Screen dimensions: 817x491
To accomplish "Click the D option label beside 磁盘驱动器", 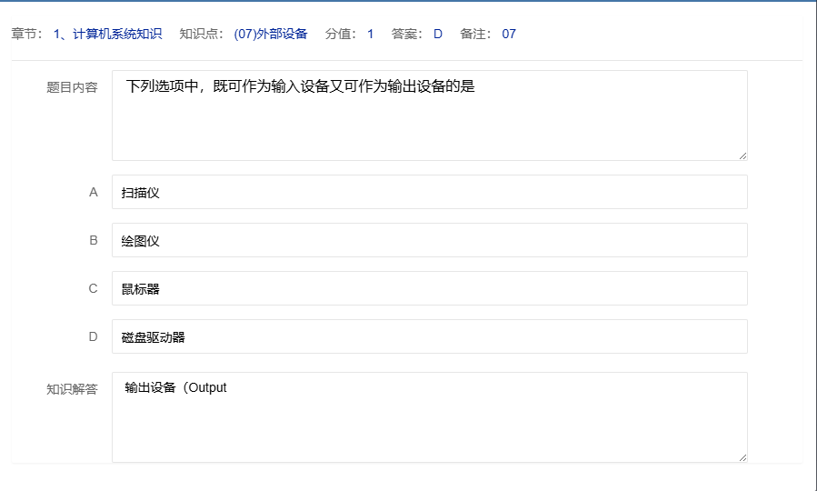I will pos(93,336).
